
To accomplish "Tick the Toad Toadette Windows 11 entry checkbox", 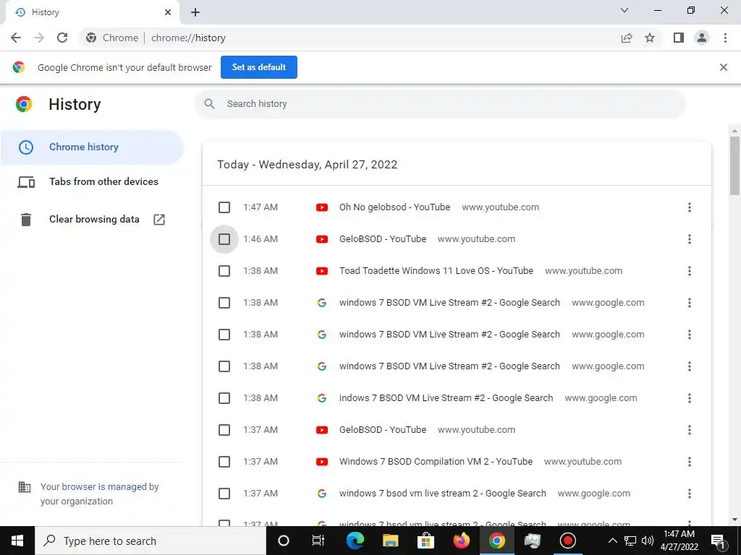I will coord(224,271).
